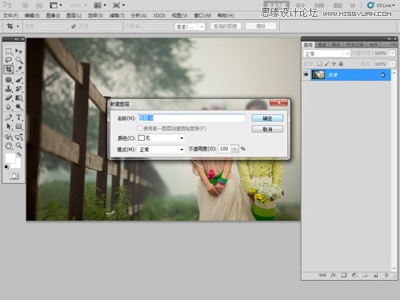The image size is (400, 300).
Task: Select the Quick Selection wand tool
Action: click(18, 60)
